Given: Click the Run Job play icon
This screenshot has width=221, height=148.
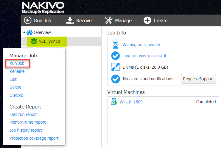Looking at the screenshot, I should click(x=27, y=21).
